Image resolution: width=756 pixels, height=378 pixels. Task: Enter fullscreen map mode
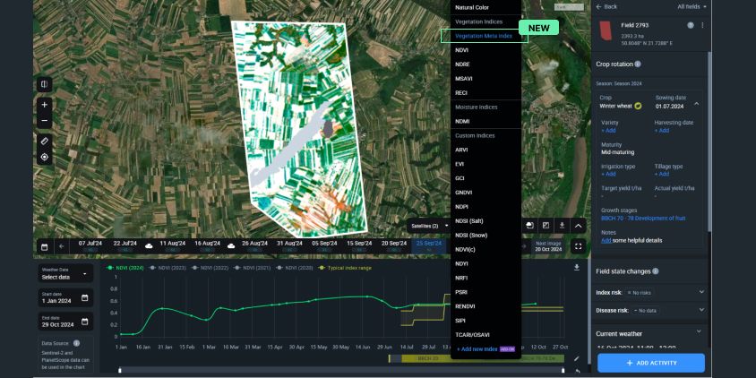tap(578, 246)
